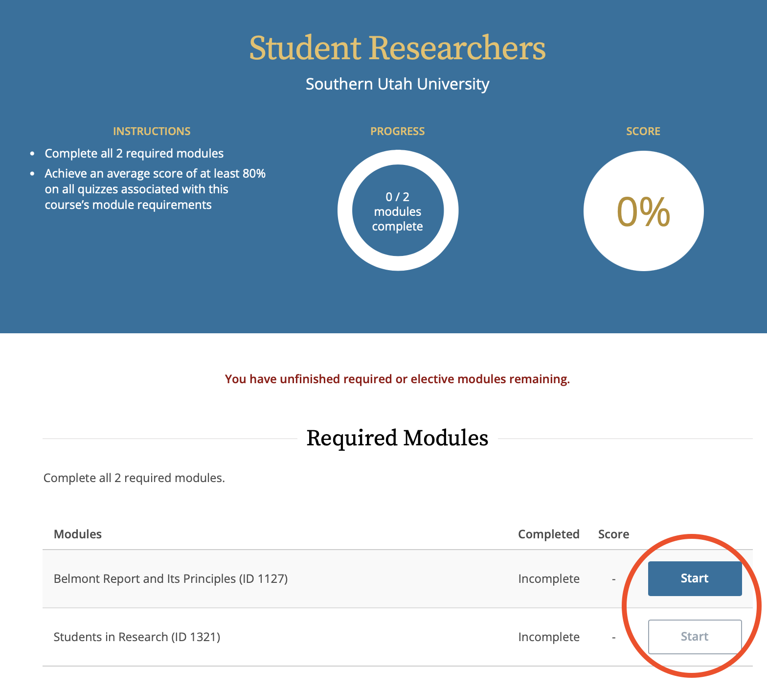The image size is (767, 692).
Task: Click the Southern Utah University subtitle
Action: click(397, 84)
